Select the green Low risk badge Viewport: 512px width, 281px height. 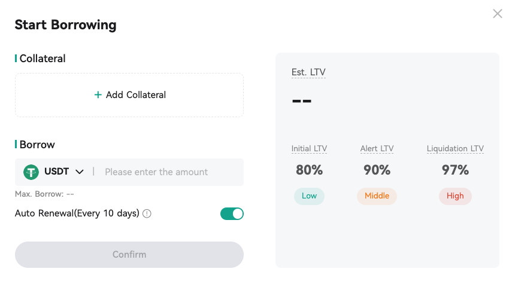[x=309, y=196]
